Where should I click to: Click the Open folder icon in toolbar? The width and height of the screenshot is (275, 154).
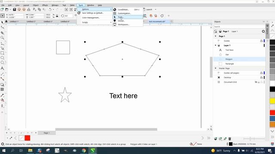7,9
